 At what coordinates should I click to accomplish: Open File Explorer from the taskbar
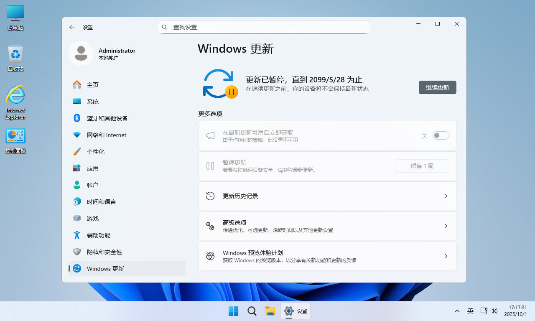point(270,311)
